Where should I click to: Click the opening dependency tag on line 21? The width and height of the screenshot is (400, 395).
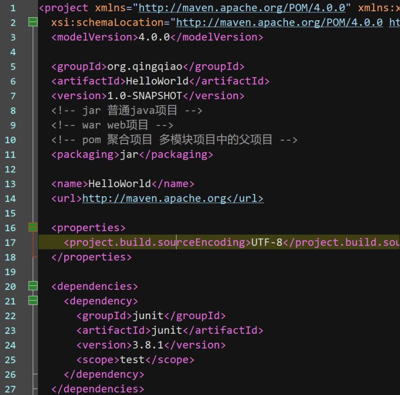coord(101,301)
